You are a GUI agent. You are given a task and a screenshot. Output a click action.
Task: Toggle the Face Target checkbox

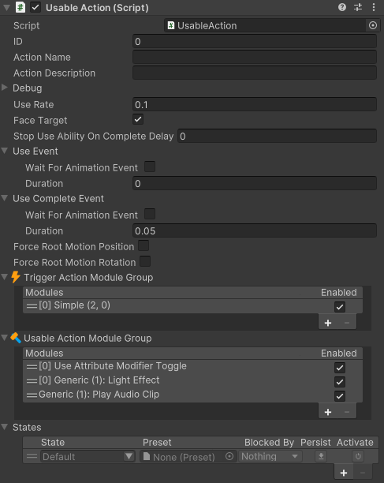138,119
